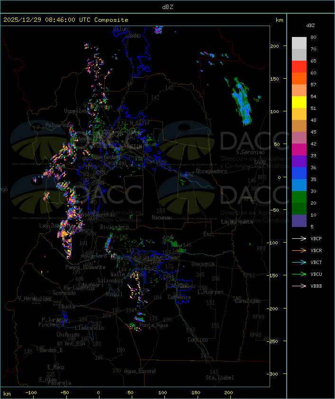
Task: Click the Divisadero place label
Action: 114,227
